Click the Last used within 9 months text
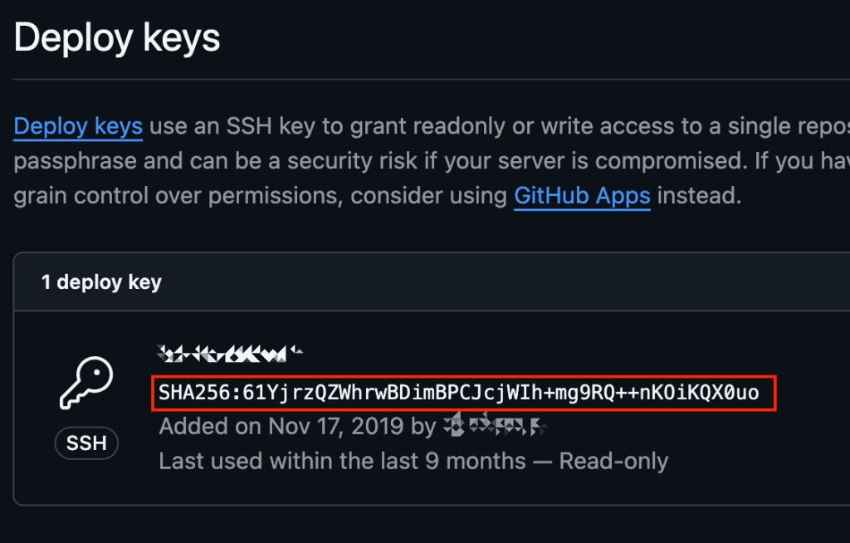Viewport: 850px width, 543px height. (x=341, y=461)
